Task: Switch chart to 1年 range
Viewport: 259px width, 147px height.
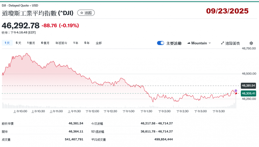Action: [x=76, y=43]
